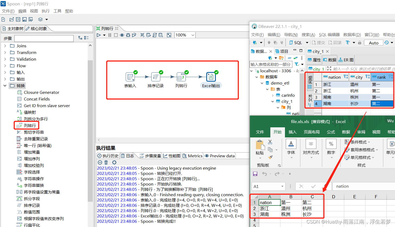Expand the carInfo table node
The width and height of the screenshot is (395, 227).
coord(273,95)
